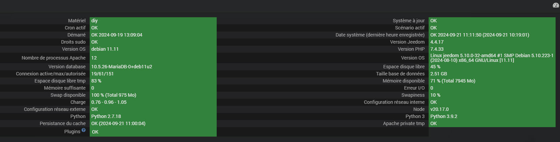
Task: Click the MariaDB database version value
Action: coord(122,67)
